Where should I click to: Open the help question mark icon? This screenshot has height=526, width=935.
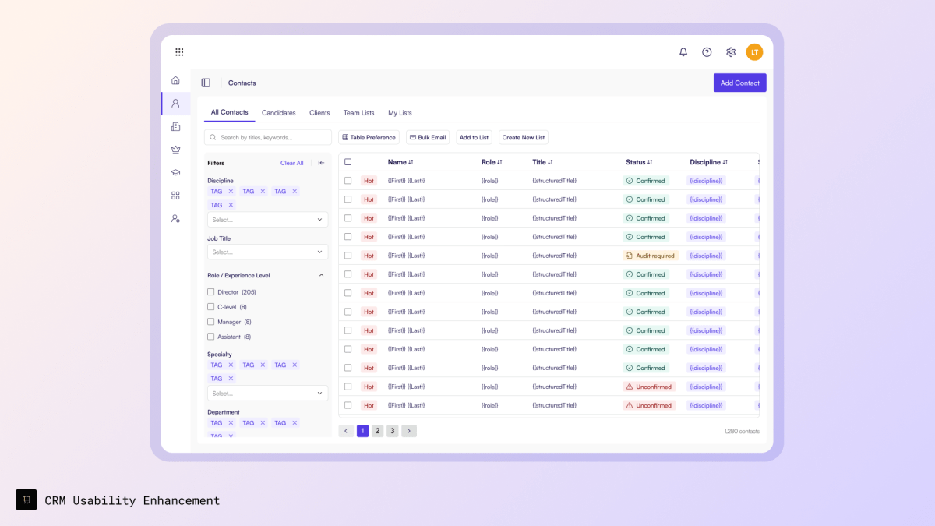pyautogui.click(x=707, y=51)
